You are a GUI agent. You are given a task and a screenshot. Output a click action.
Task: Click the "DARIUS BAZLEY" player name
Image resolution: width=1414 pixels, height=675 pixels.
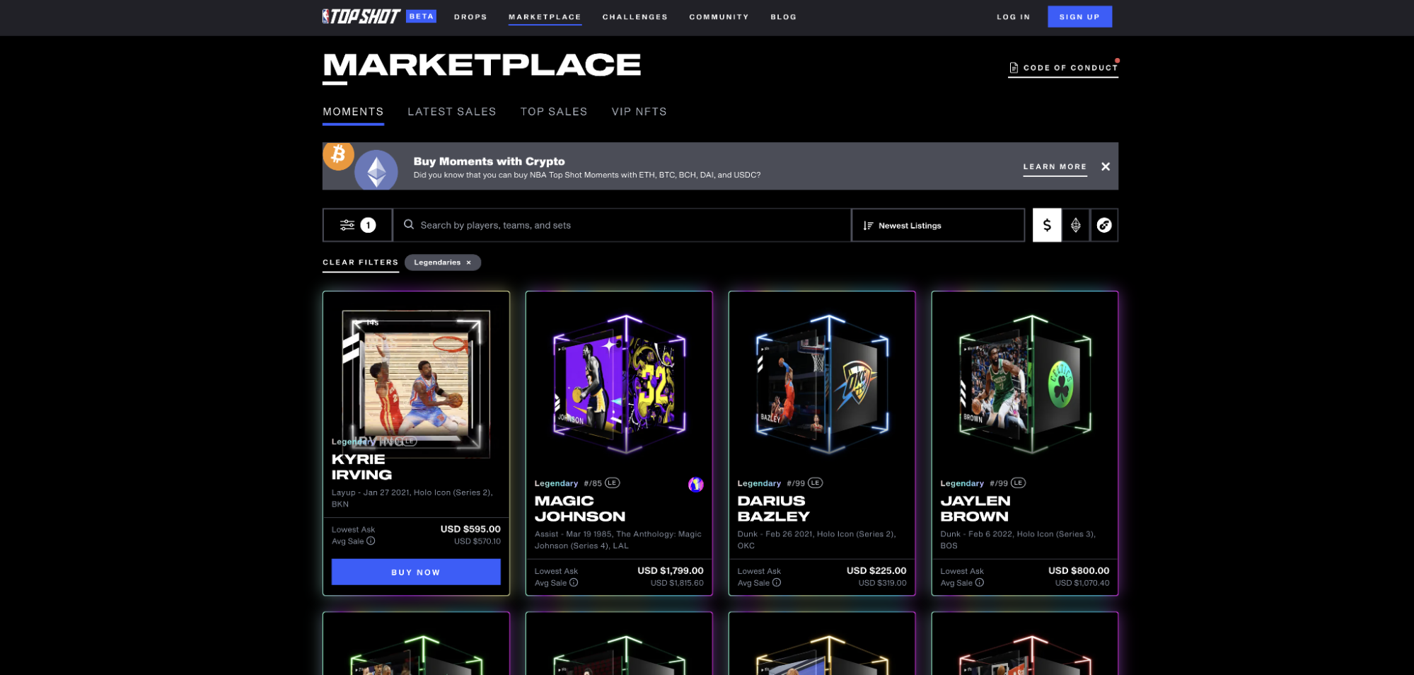tap(774, 509)
